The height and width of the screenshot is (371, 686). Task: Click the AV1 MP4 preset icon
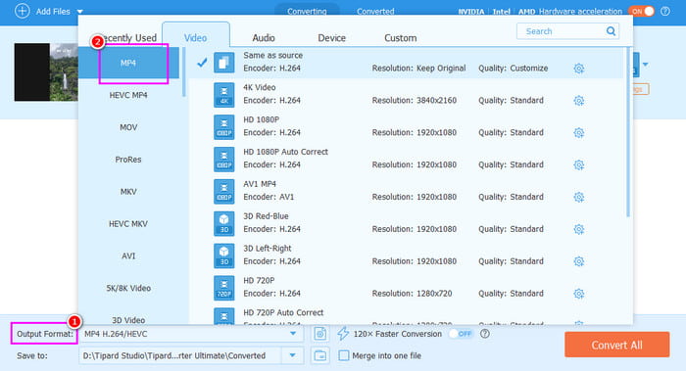tap(223, 191)
